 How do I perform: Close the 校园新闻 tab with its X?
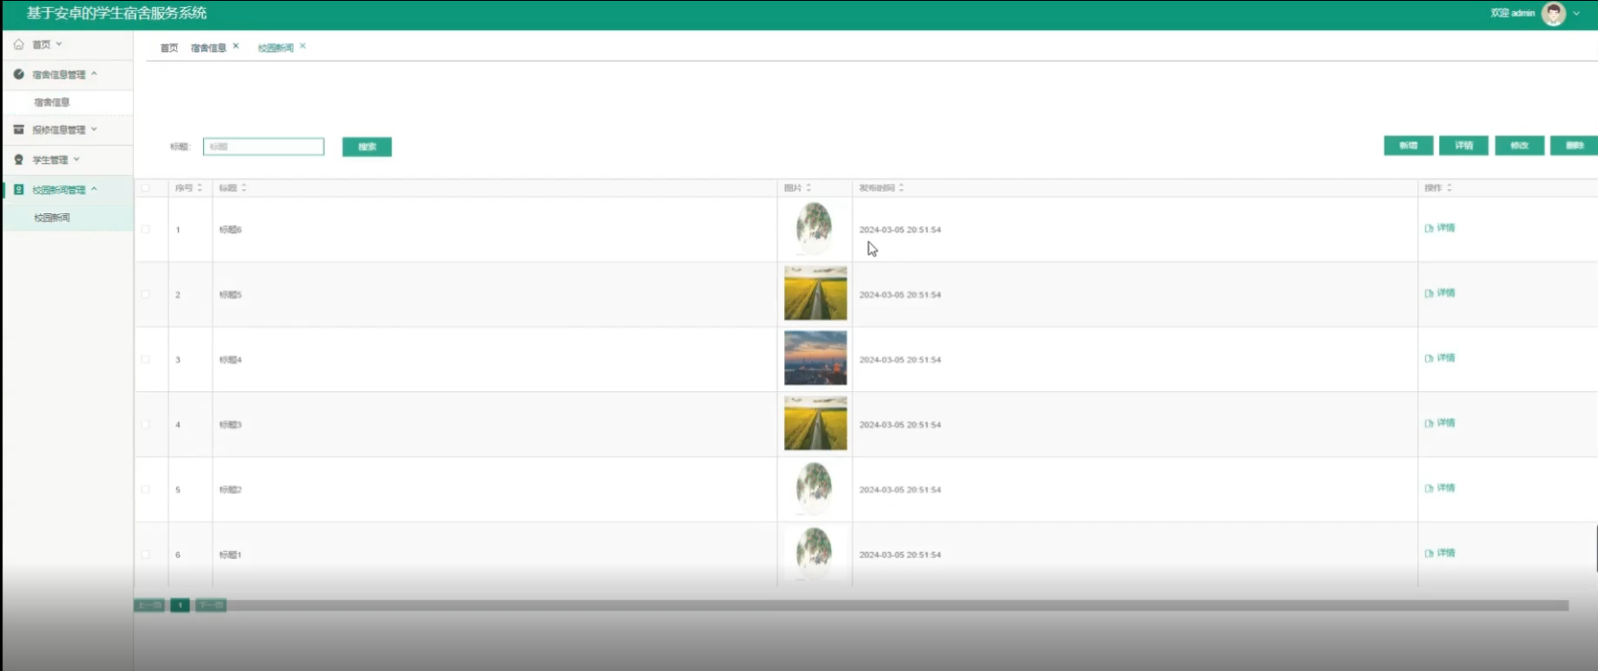303,47
